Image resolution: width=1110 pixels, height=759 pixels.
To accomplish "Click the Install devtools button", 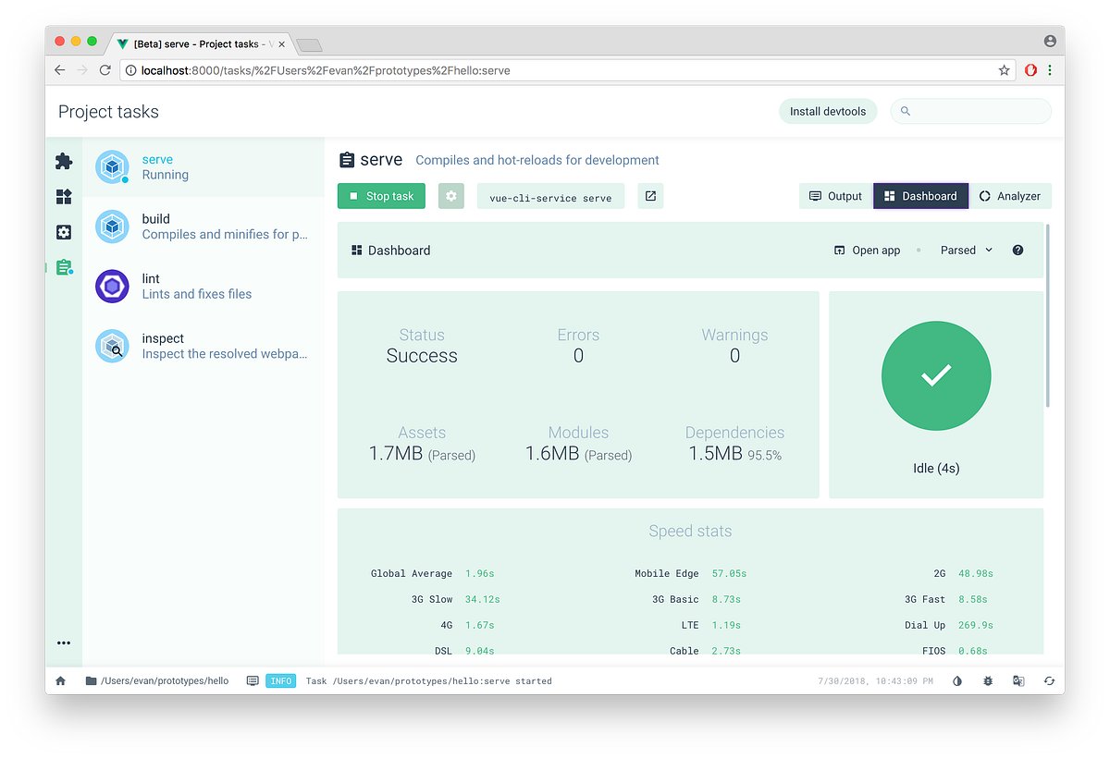I will [x=828, y=112].
